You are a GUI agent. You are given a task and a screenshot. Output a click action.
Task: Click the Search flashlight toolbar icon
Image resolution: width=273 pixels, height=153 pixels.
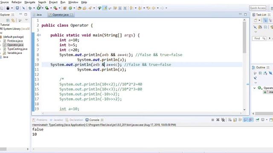click(90, 8)
